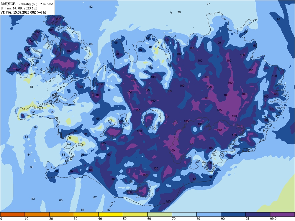Pick the pale blue 70–80 legend swatch
295x221 pixels.
coord(184,215)
